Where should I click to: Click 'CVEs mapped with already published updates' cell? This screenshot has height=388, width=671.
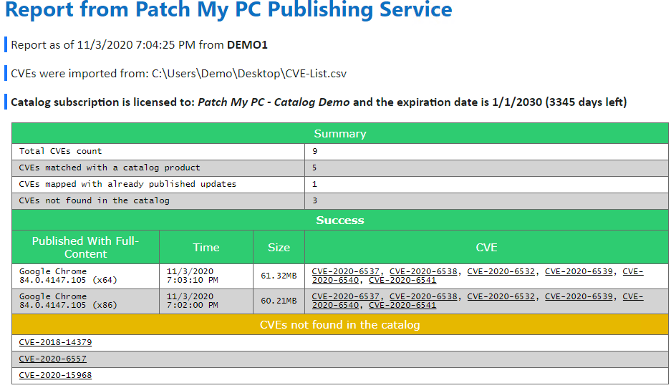coord(158,185)
